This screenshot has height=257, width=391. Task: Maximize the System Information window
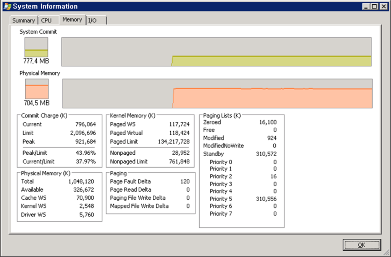374,6
